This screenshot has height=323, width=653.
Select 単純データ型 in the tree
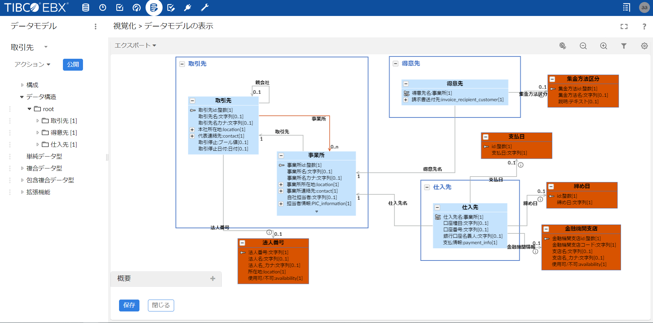pyautogui.click(x=44, y=156)
